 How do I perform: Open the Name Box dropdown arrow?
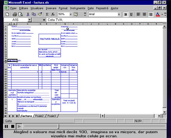(29, 20)
